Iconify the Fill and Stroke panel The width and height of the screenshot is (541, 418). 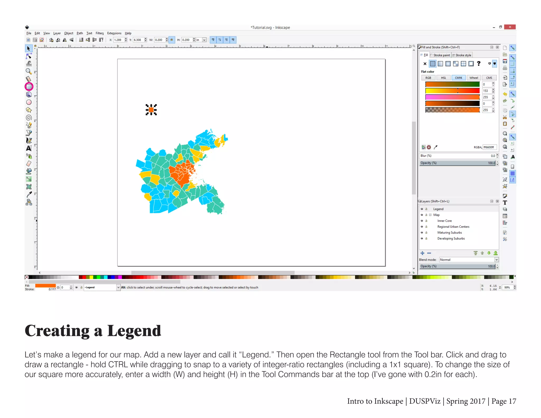492,47
